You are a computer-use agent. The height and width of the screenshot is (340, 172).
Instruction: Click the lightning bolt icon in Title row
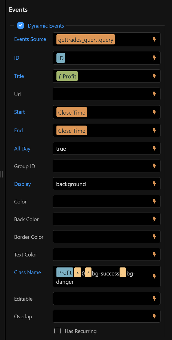click(154, 76)
